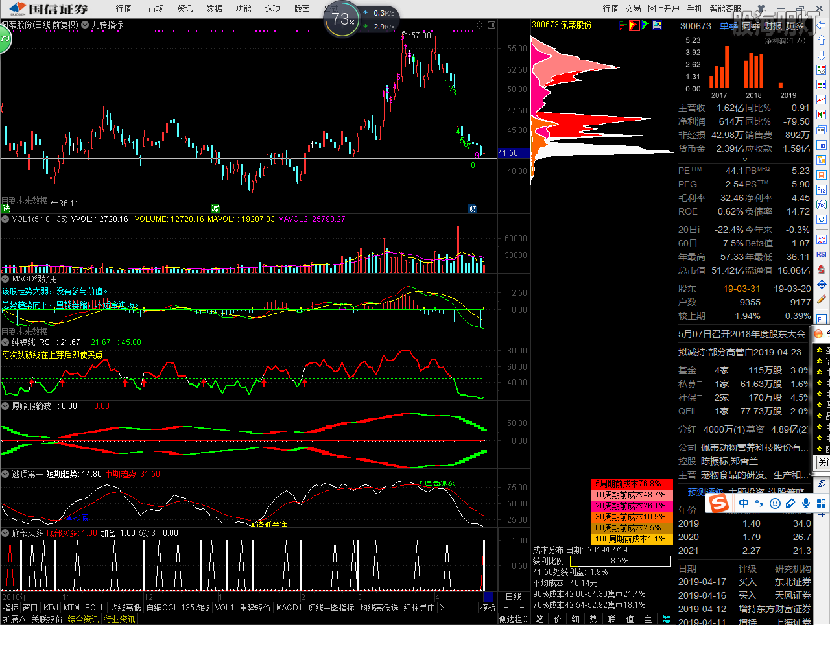
Task: Click the 网上开户 link in top bar
Action: 663,8
